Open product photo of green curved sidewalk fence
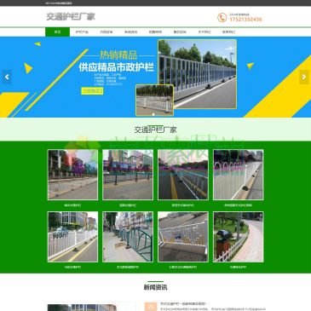The width and height of the screenshot is (311, 311). click(128, 237)
